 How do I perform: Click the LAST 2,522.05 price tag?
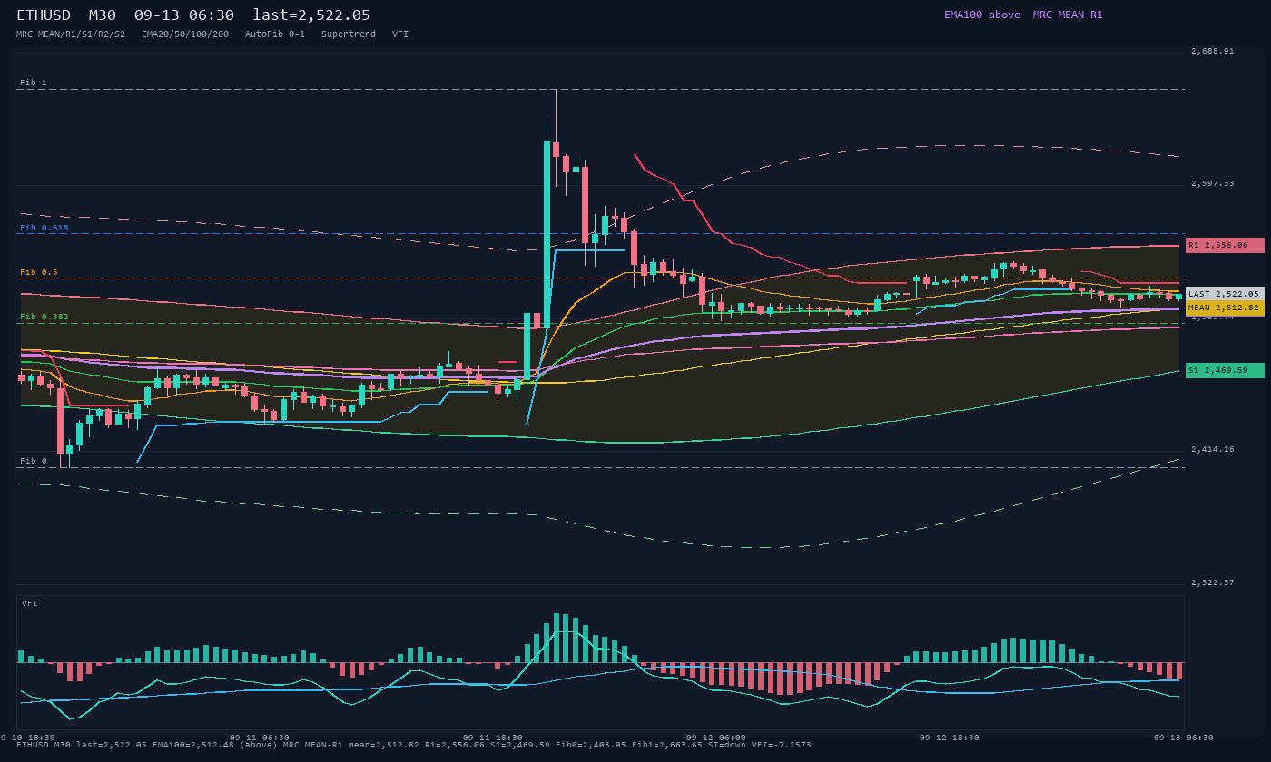tap(1225, 294)
